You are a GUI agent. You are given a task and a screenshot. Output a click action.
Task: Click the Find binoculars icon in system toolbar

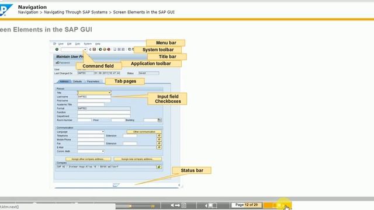pyautogui.click(x=119, y=49)
